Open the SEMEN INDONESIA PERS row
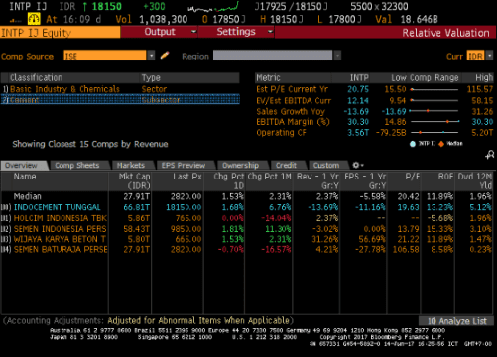This screenshot has height=357, width=497. [247, 229]
